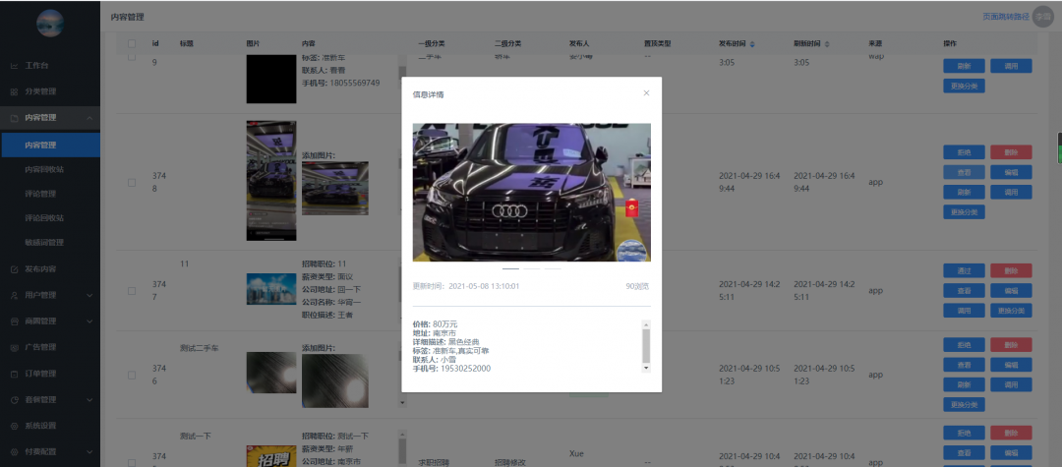Image resolution: width=1062 pixels, height=467 pixels.
Task: Collapse the 内容管理 sidebar group chevron
Action: (90, 118)
